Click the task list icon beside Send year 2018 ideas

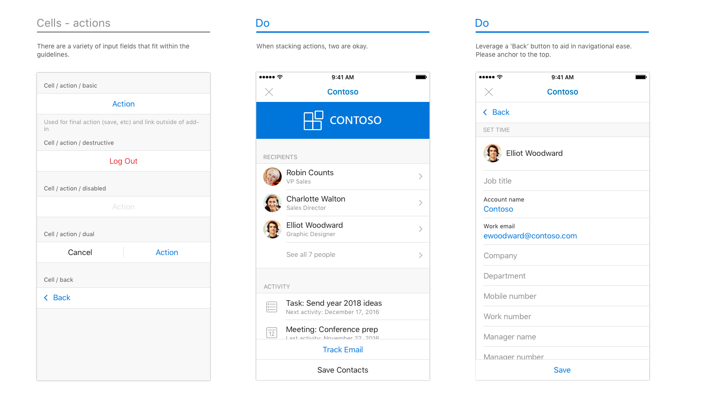272,306
